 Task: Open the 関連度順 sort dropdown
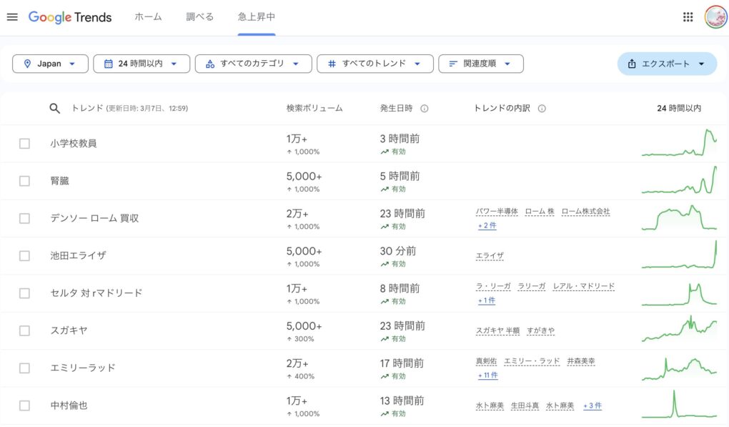(480, 64)
